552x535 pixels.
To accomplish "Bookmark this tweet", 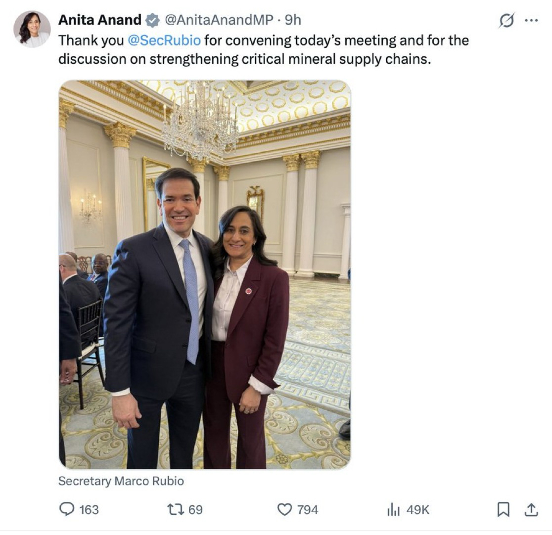I will point(503,509).
